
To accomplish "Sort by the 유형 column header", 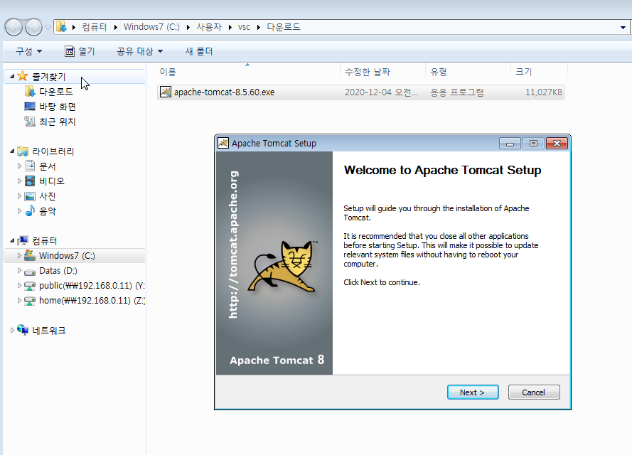I will (468, 72).
